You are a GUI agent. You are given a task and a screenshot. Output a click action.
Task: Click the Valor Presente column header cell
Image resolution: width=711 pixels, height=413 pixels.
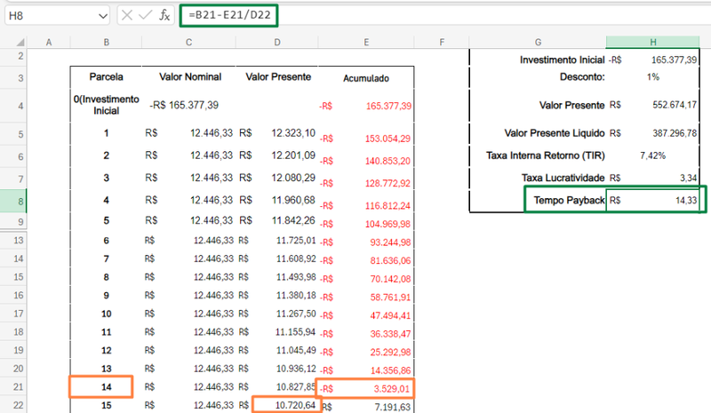click(x=277, y=77)
